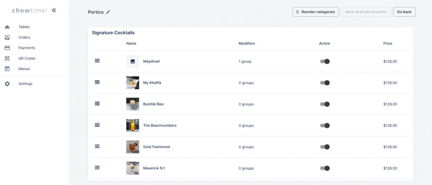The width and height of the screenshot is (432, 185).
Task: Turn off Maverick N.1 active switch
Action: pyautogui.click(x=325, y=168)
